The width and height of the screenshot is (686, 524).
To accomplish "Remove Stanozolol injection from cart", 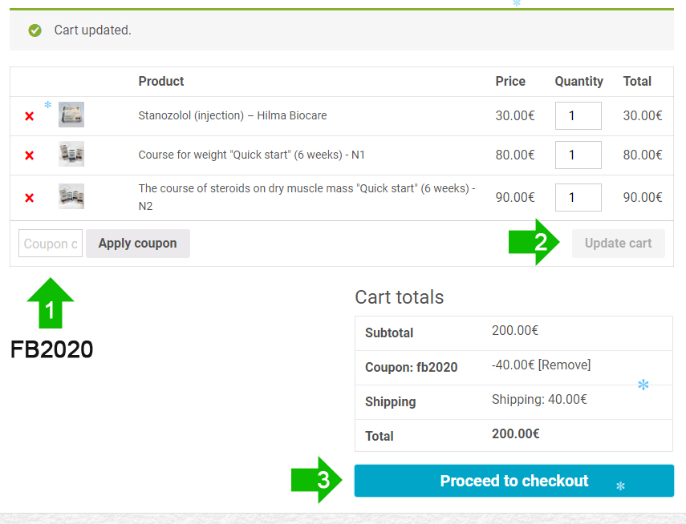I will 30,116.
